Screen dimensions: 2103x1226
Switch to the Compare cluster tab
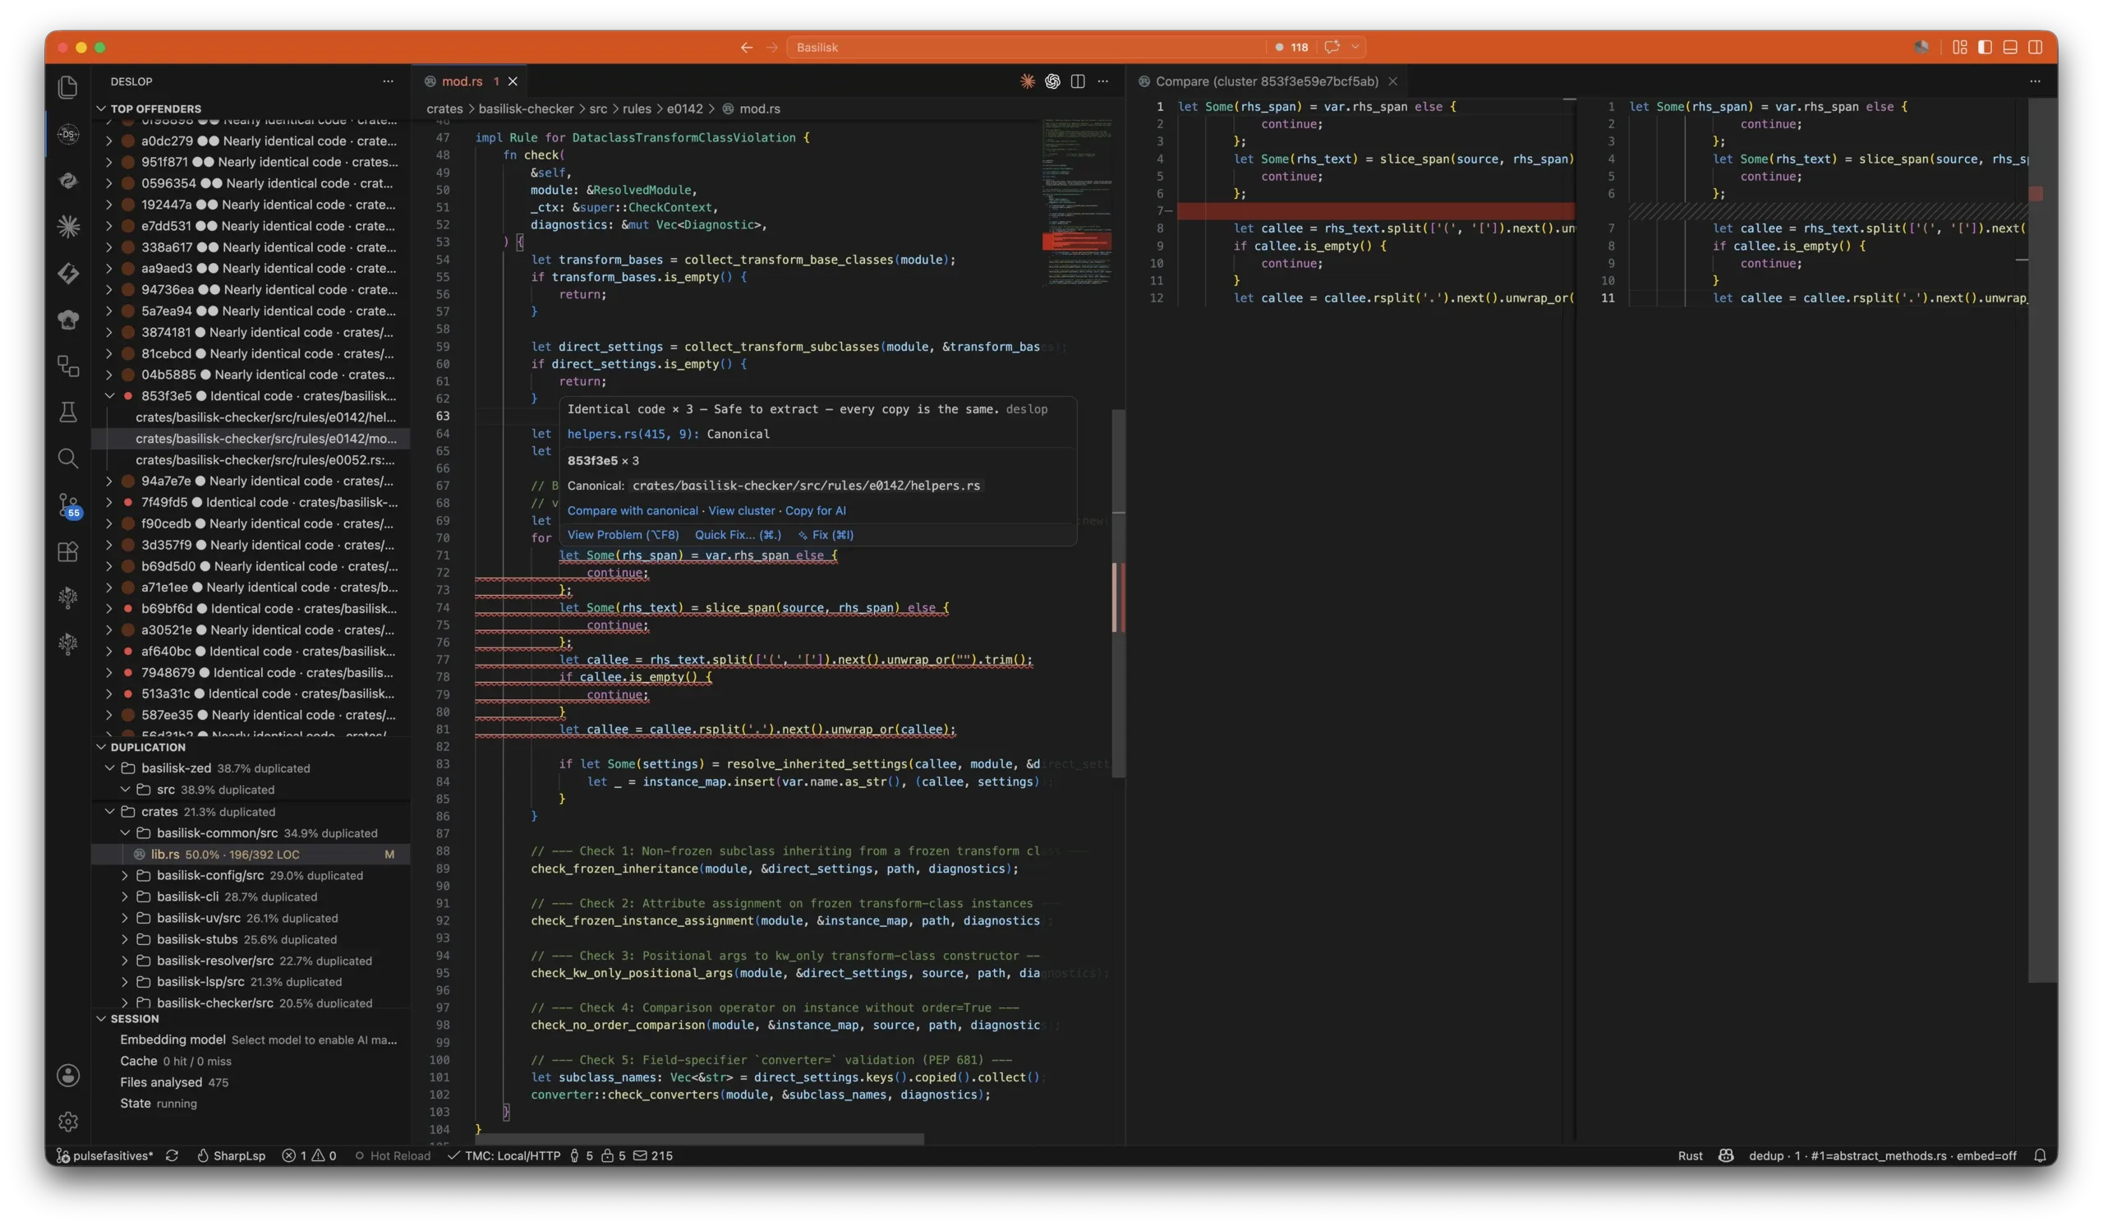(x=1266, y=81)
